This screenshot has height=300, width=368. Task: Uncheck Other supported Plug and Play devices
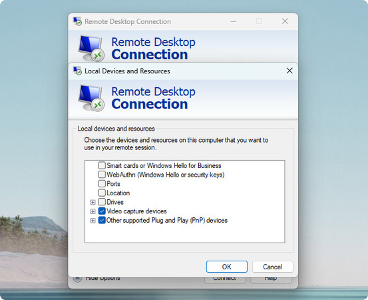[102, 220]
